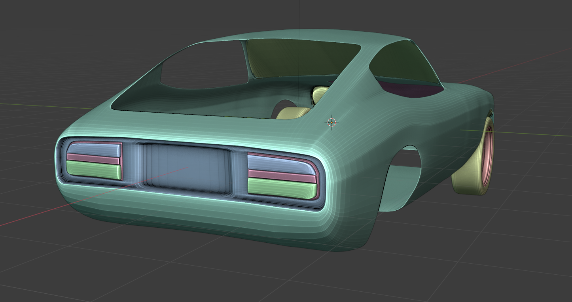This screenshot has width=572, height=302.
Task: Click the left taillight's green lower segment
Action: coord(93,170)
